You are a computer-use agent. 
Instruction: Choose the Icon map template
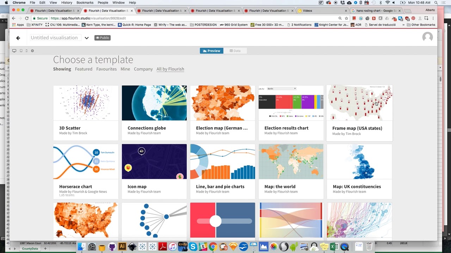point(154,171)
